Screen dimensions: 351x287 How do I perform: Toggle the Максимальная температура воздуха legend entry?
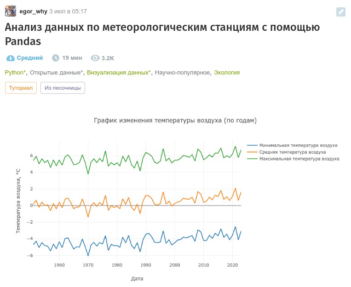pyautogui.click(x=299, y=159)
